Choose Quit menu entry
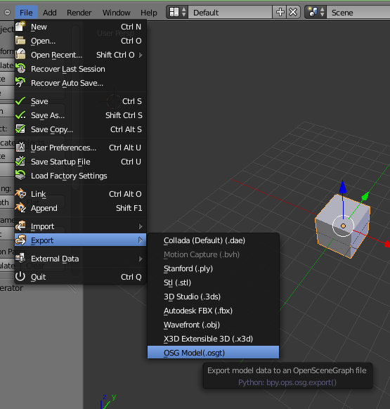 coord(80,277)
